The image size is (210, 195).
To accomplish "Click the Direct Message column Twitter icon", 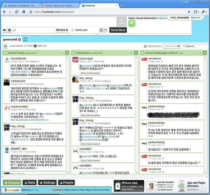I will click(x=142, y=53).
